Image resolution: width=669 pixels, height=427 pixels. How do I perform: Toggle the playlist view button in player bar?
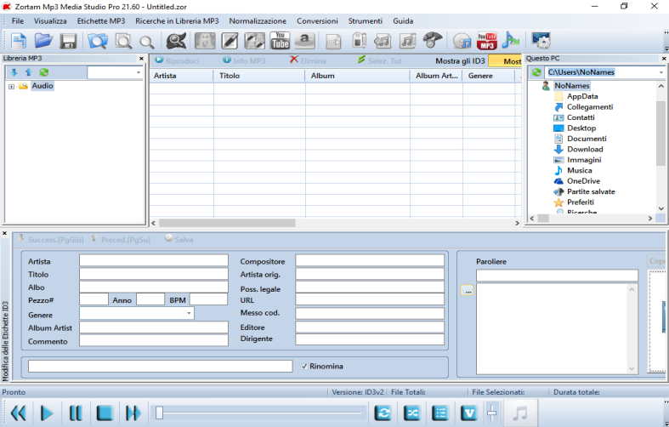[439, 413]
